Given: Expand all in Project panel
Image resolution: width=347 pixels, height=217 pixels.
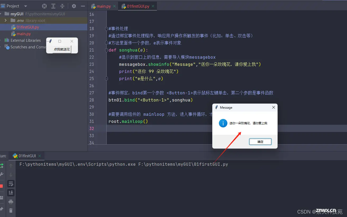Looking at the screenshot, I should (x=53, y=6).
